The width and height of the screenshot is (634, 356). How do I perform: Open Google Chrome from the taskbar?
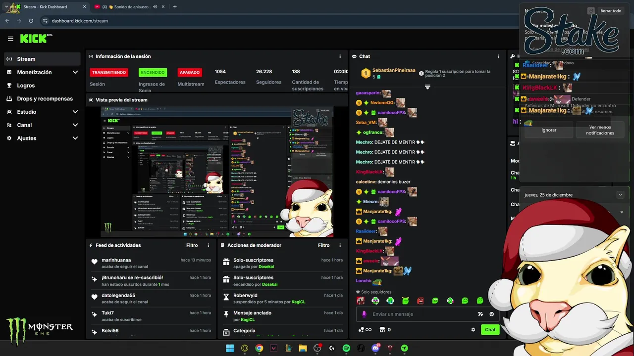pyautogui.click(x=259, y=348)
